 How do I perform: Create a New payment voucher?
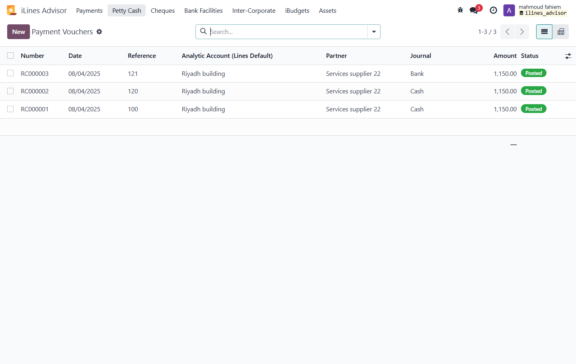(x=18, y=32)
